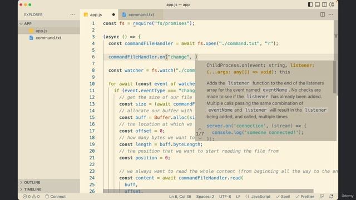Click Prettier formatter status item
Viewport: 356px width, 200px height.
[x=305, y=196]
